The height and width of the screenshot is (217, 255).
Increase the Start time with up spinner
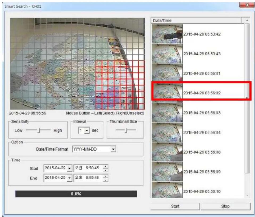106,166
